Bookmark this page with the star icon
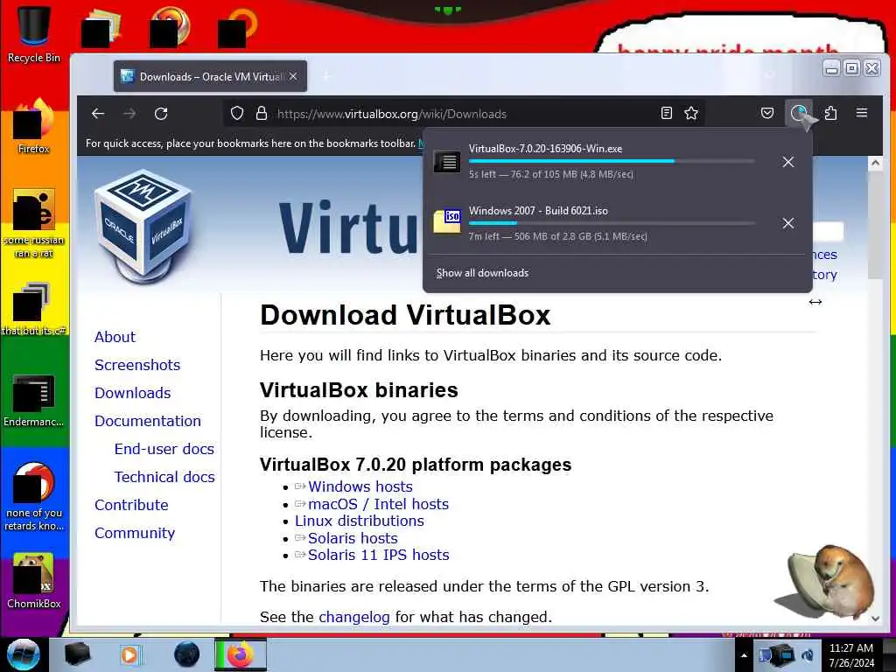The image size is (896, 672). coord(691,113)
